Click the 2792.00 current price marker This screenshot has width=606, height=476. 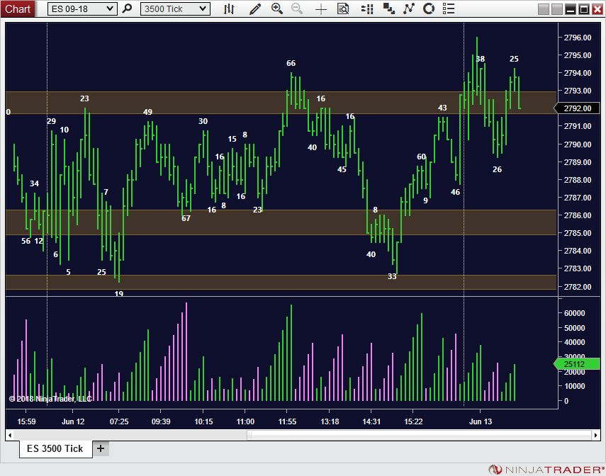(577, 108)
